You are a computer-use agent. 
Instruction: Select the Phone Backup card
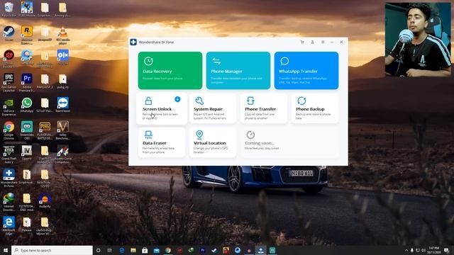tap(315, 108)
